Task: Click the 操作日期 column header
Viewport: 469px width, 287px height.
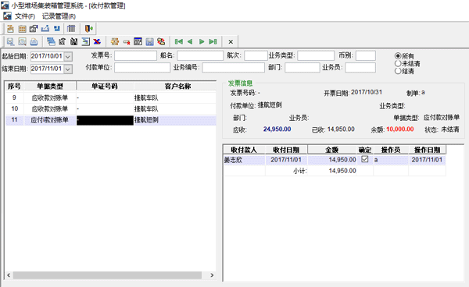Action: (427, 150)
